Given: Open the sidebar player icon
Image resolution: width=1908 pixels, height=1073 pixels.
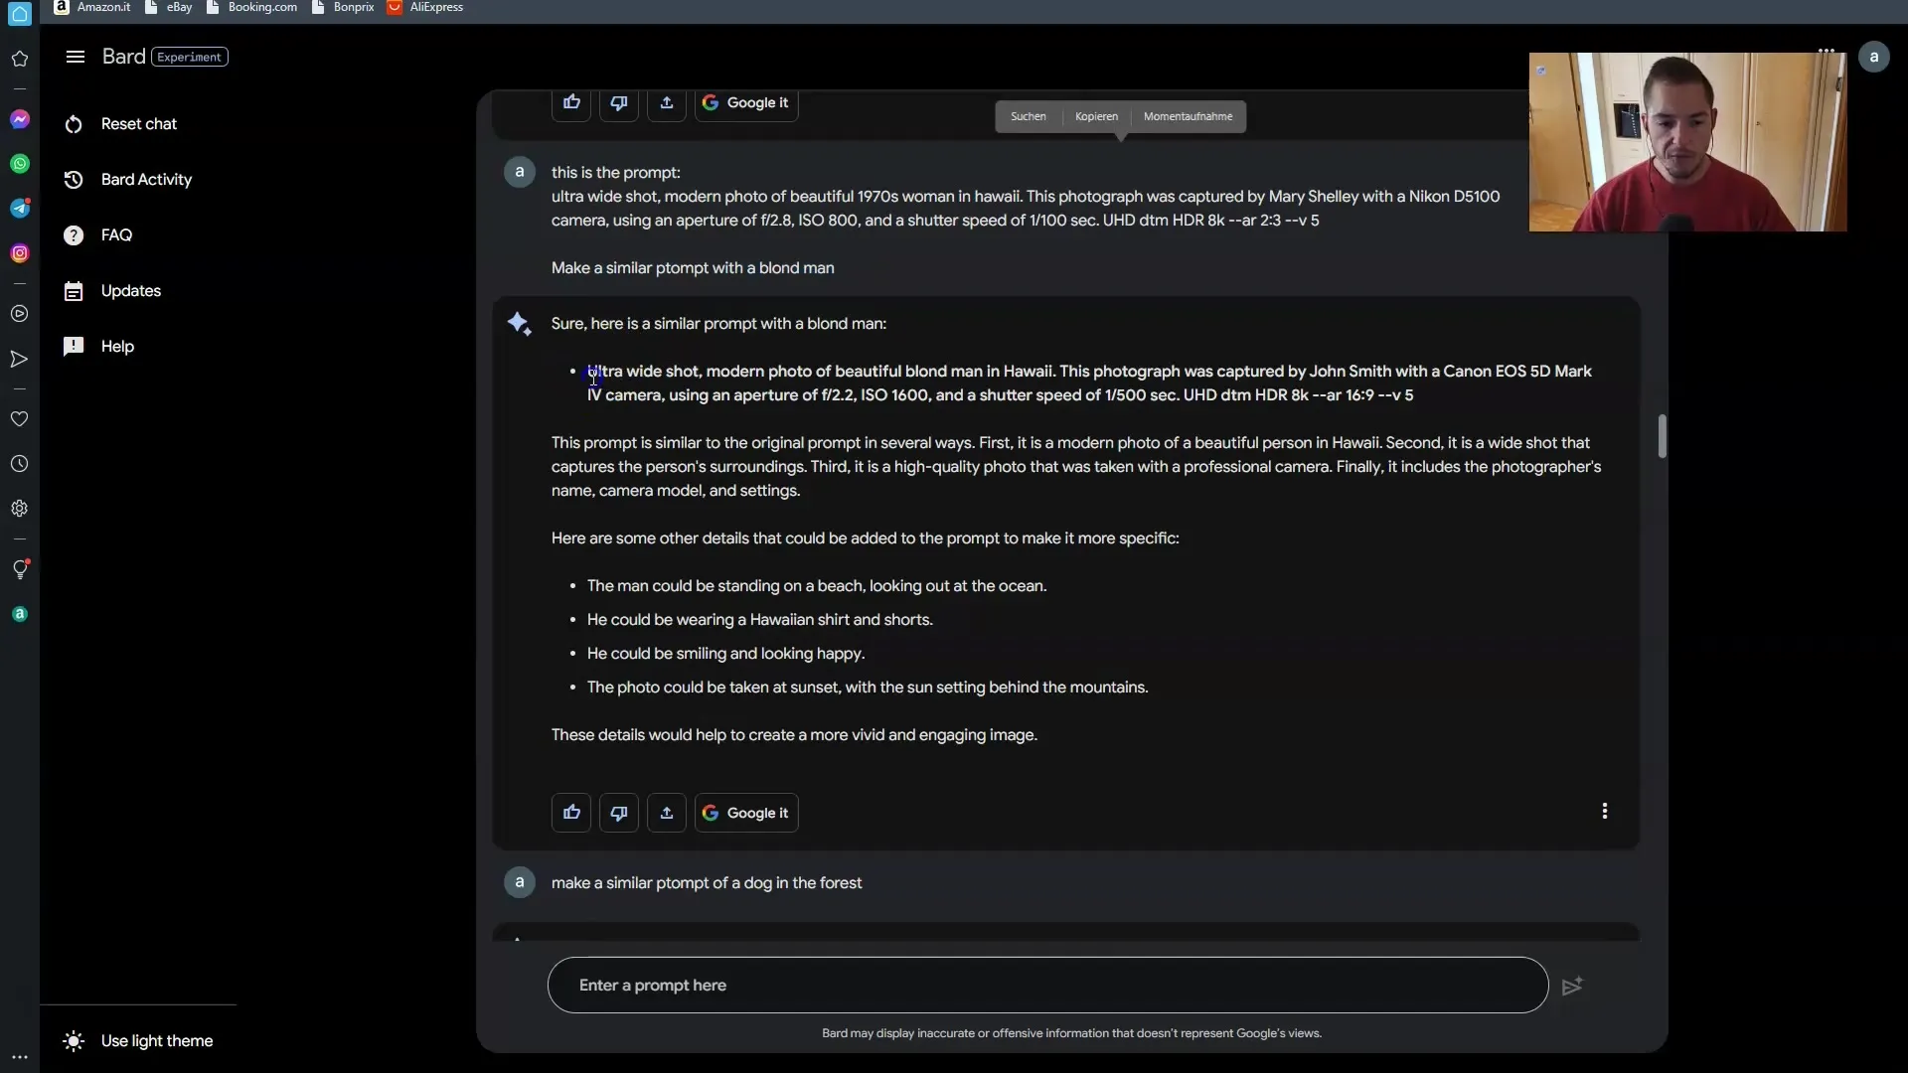Looking at the screenshot, I should pos(20,314).
